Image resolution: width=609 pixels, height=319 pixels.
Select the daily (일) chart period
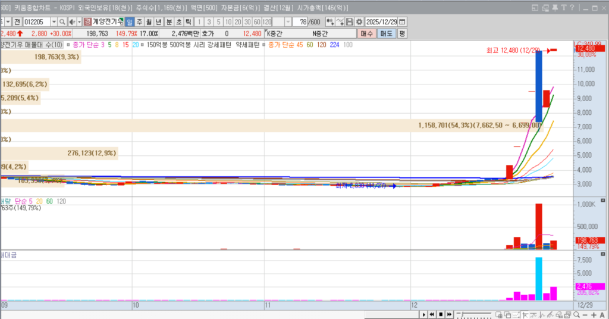(130, 21)
